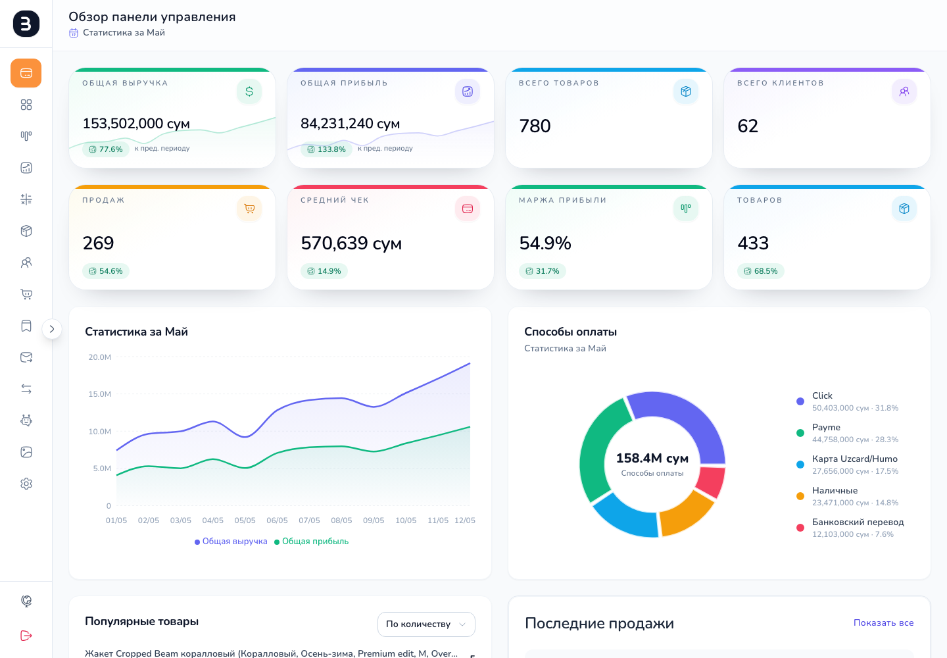Screen dimensions: 947x658
Task: Click the 780 total products value
Action: (x=535, y=126)
